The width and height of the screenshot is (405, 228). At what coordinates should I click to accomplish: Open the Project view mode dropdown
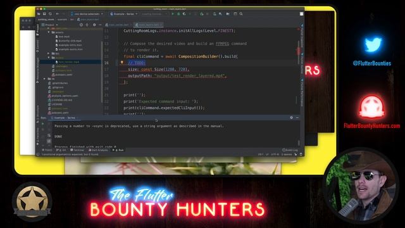click(x=50, y=25)
